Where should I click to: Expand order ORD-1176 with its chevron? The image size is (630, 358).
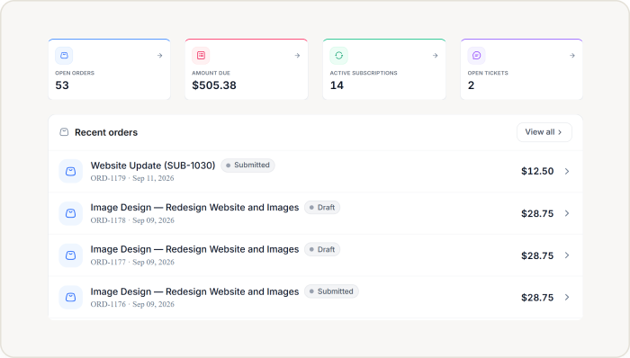coord(567,298)
